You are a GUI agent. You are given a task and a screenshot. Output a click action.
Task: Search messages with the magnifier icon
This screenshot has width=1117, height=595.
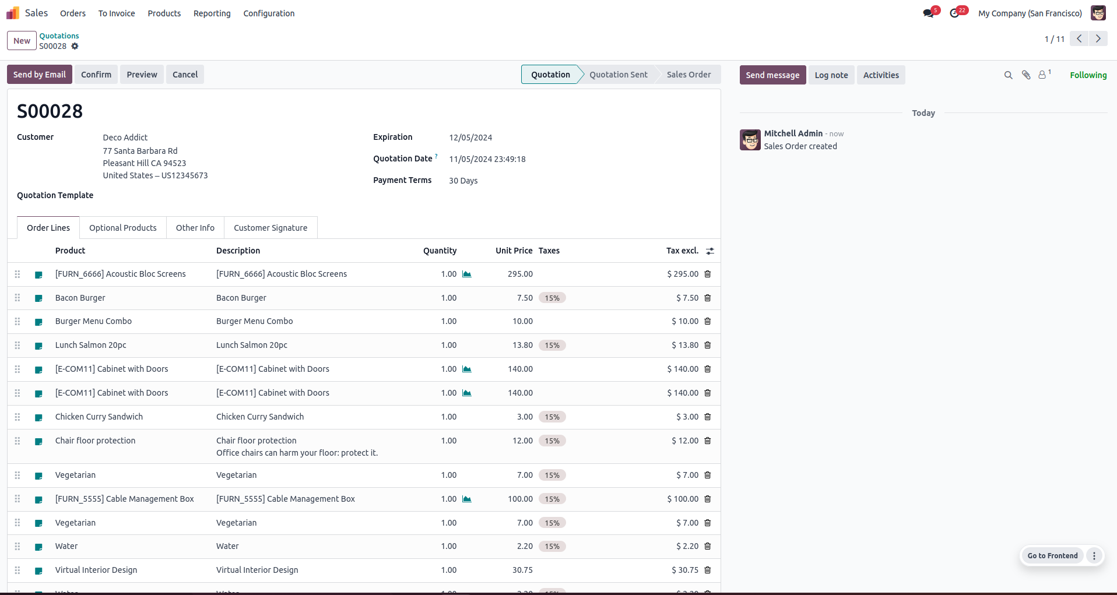[1008, 75]
